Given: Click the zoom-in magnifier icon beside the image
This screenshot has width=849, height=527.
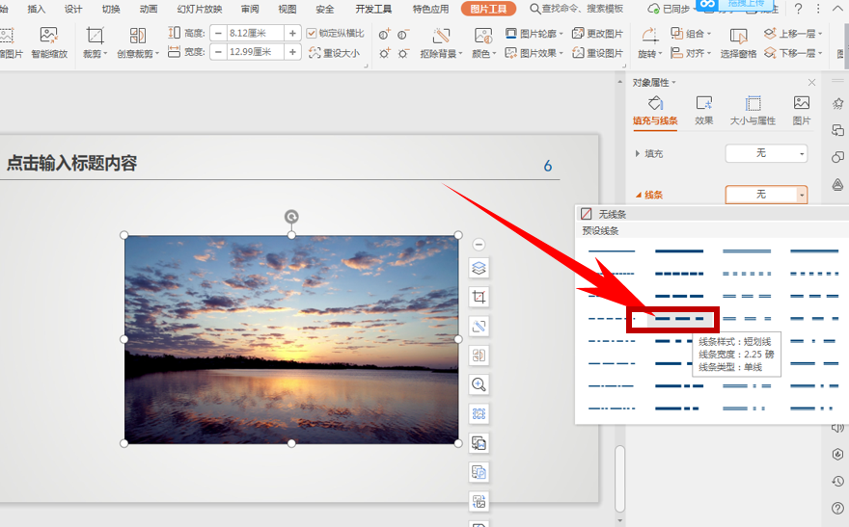Looking at the screenshot, I should [x=479, y=384].
